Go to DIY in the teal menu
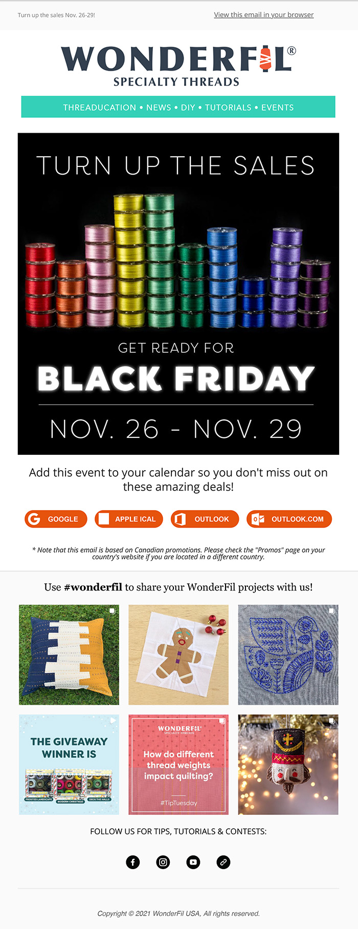The height and width of the screenshot is (929, 358). point(188,108)
